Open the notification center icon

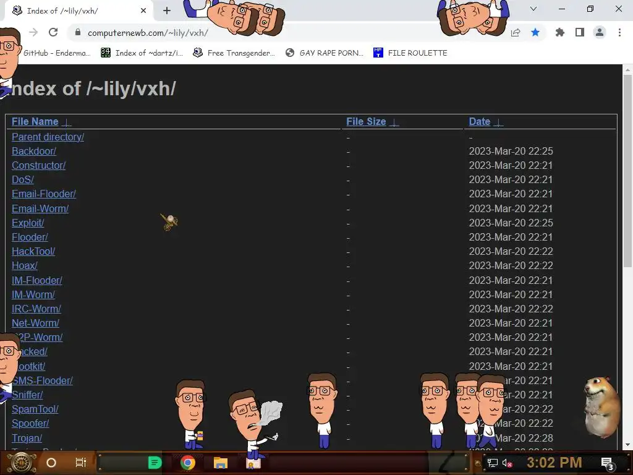point(607,463)
